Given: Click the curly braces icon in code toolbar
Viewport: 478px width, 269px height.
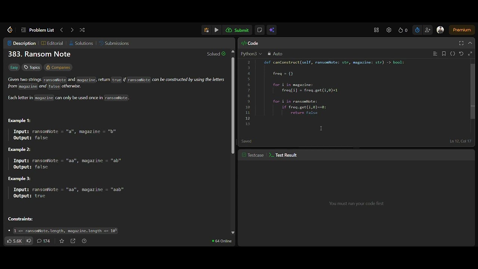Looking at the screenshot, I should 453,54.
